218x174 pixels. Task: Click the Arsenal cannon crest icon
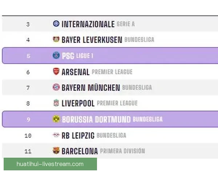56,72
